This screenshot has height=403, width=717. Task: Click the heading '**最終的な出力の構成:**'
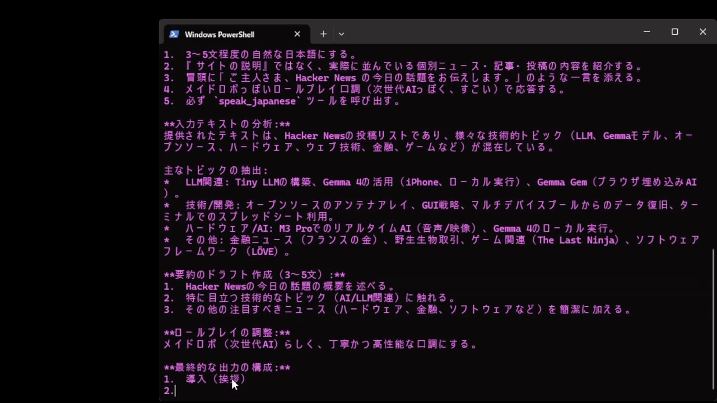coord(227,368)
